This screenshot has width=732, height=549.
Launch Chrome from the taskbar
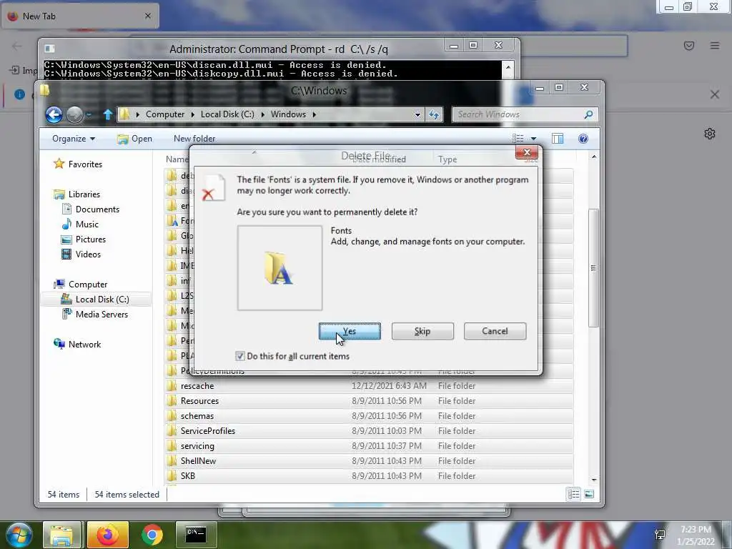click(152, 535)
